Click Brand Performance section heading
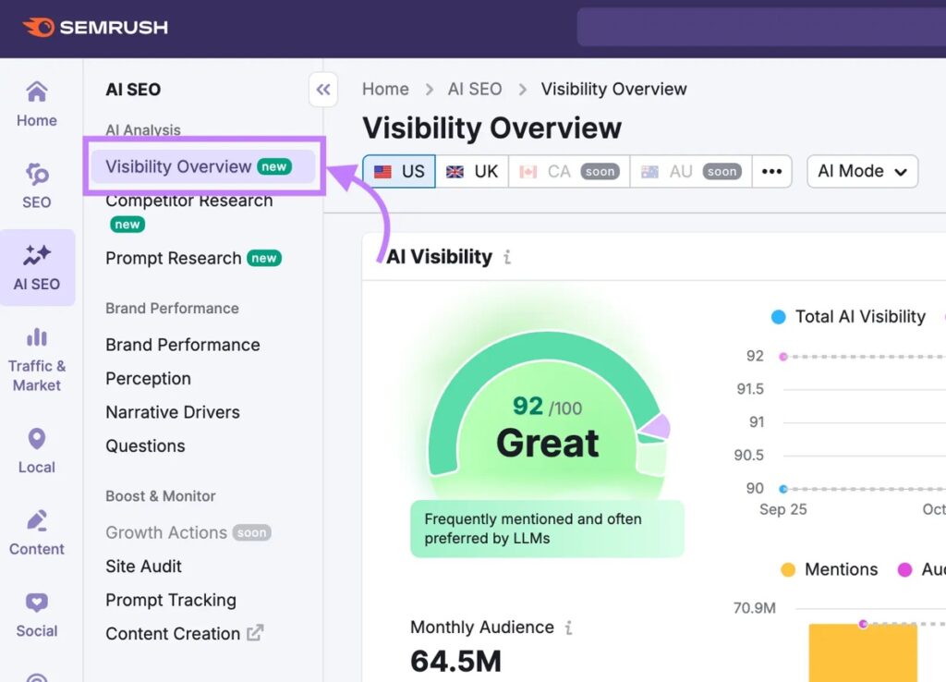This screenshot has height=682, width=946. tap(172, 309)
